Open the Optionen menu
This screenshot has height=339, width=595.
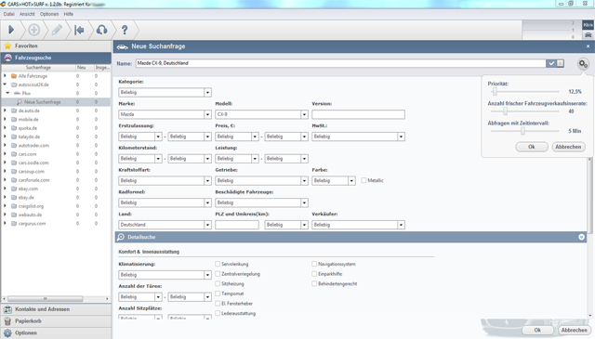coord(49,14)
